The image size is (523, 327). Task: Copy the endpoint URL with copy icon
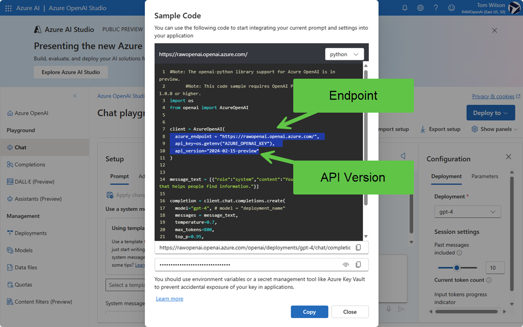(358, 247)
